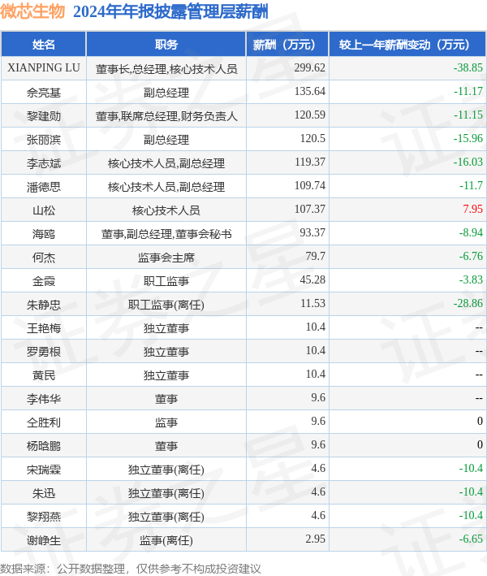The width and height of the screenshot is (487, 576).
Task: Click the name 仝胜利
Action: point(44,422)
